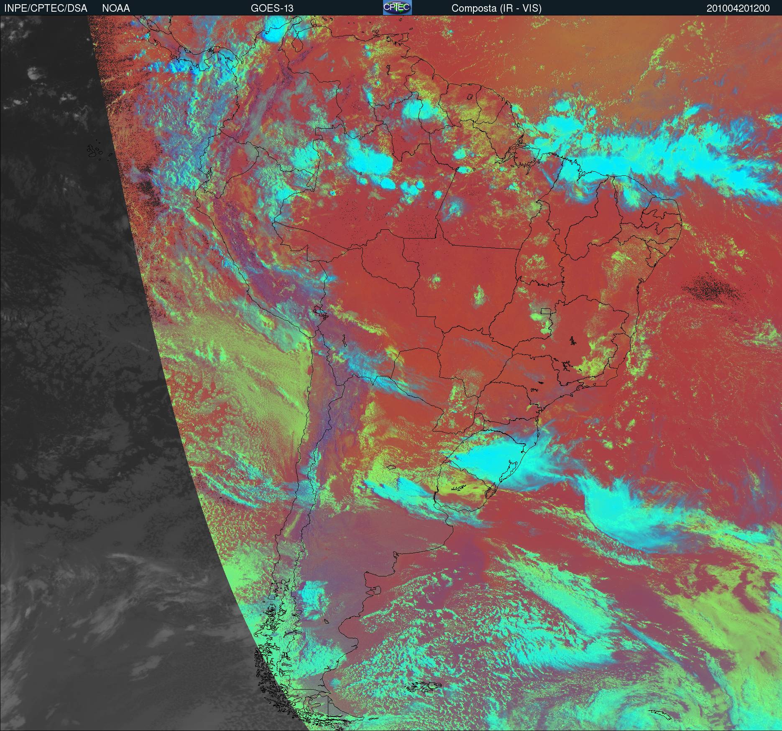Click the NOAA label in the header

point(116,8)
